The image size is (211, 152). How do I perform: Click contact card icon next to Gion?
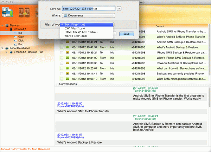point(15,37)
